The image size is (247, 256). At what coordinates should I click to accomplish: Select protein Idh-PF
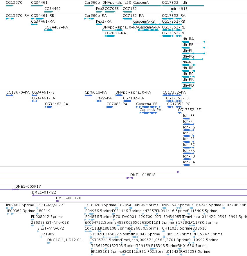(x=186, y=119)
